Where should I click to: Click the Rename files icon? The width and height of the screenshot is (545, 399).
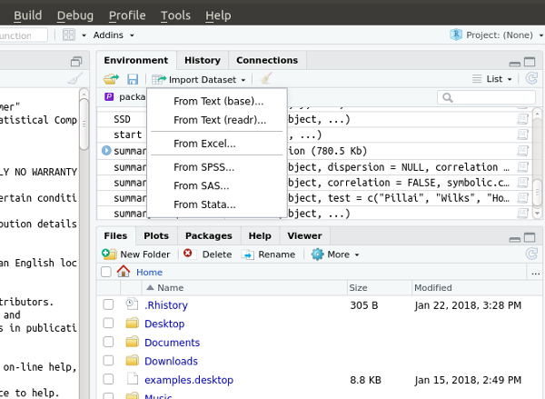248,254
